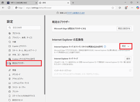Open the IE mode reload 既定 dropdown
The image size is (140, 102).
click(126, 46)
